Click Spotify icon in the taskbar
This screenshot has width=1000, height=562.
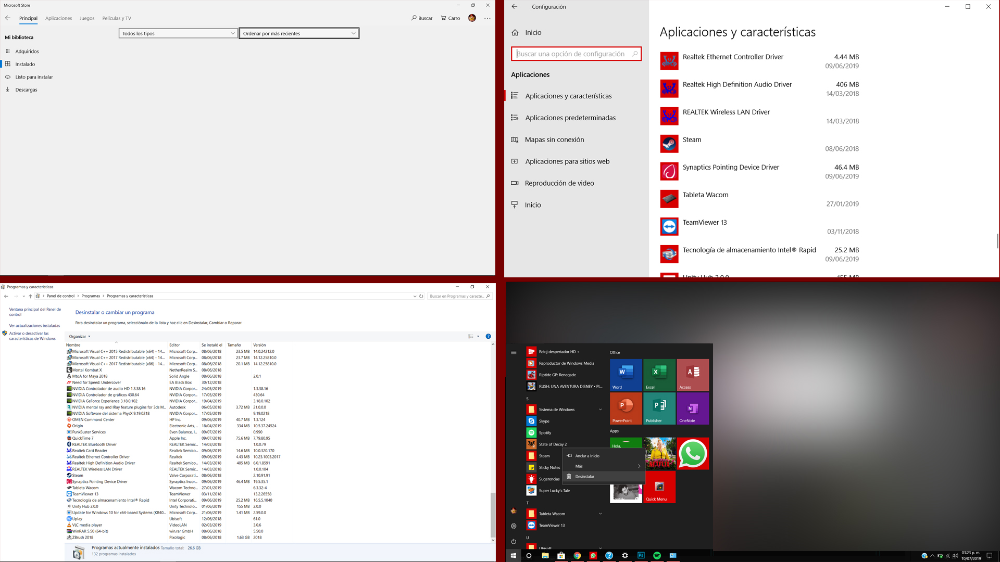click(x=657, y=556)
